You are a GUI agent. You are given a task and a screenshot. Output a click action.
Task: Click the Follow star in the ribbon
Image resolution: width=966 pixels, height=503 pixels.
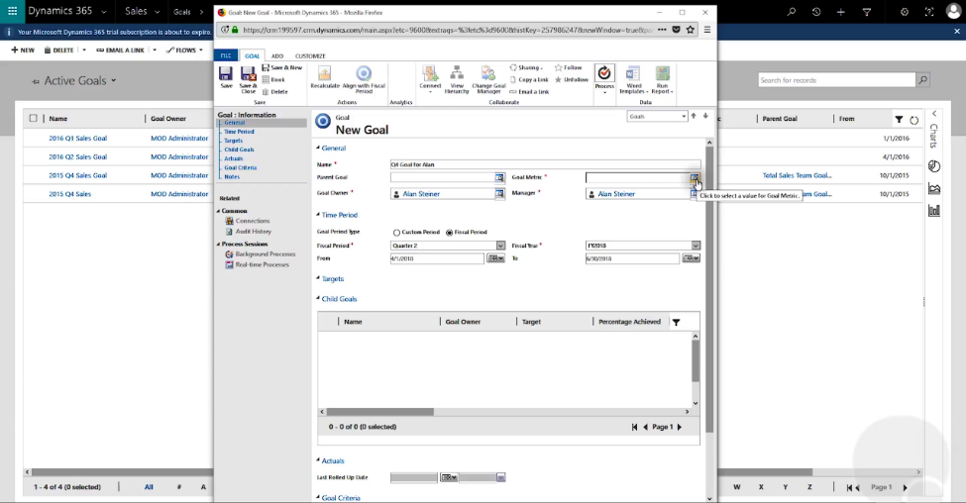558,67
